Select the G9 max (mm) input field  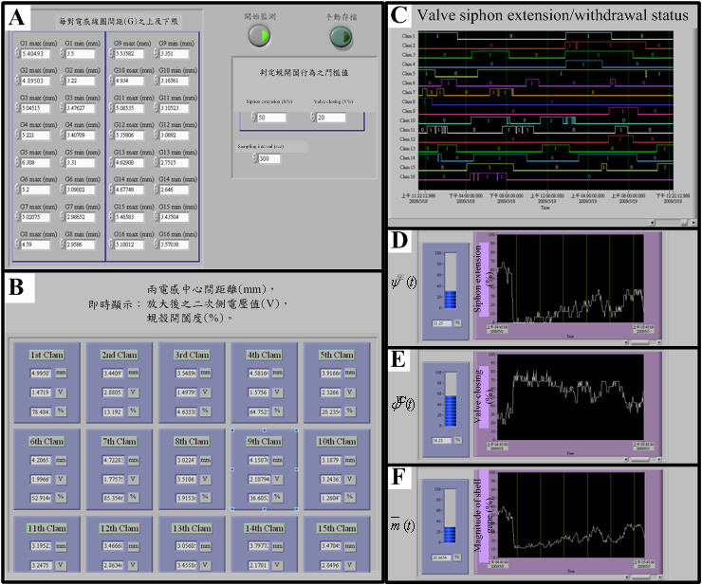coord(129,54)
